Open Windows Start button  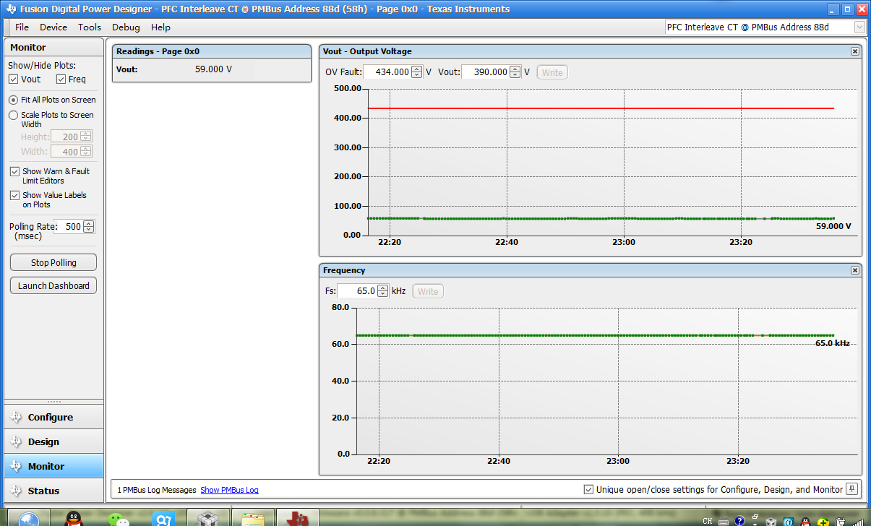[27, 519]
